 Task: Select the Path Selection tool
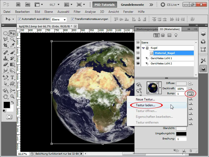(5, 83)
